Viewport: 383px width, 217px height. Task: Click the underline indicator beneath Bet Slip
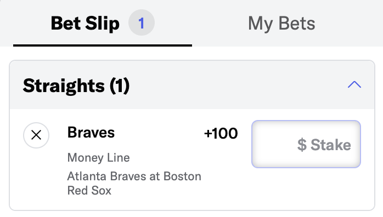(x=103, y=45)
